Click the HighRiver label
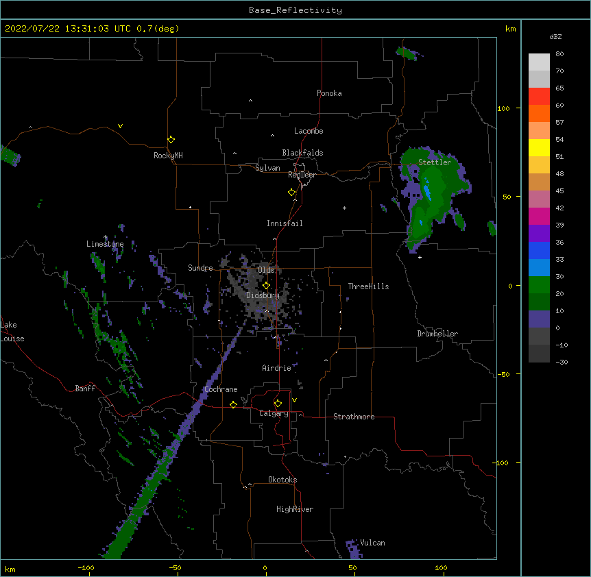This screenshot has height=577, width=591. pos(295,509)
